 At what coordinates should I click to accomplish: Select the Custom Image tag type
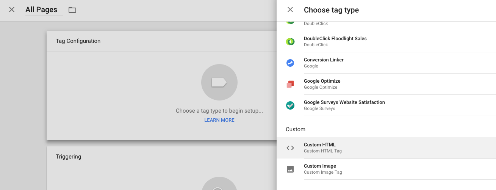386,169
